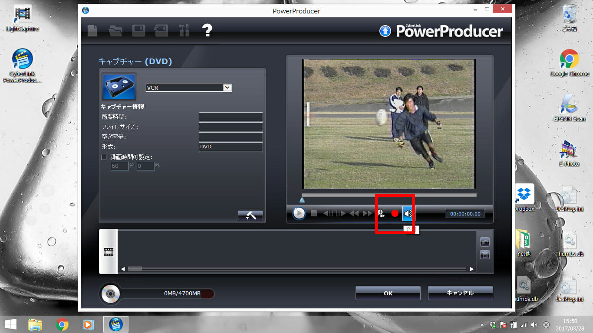Click the キャプチャー情報 label

[122, 107]
